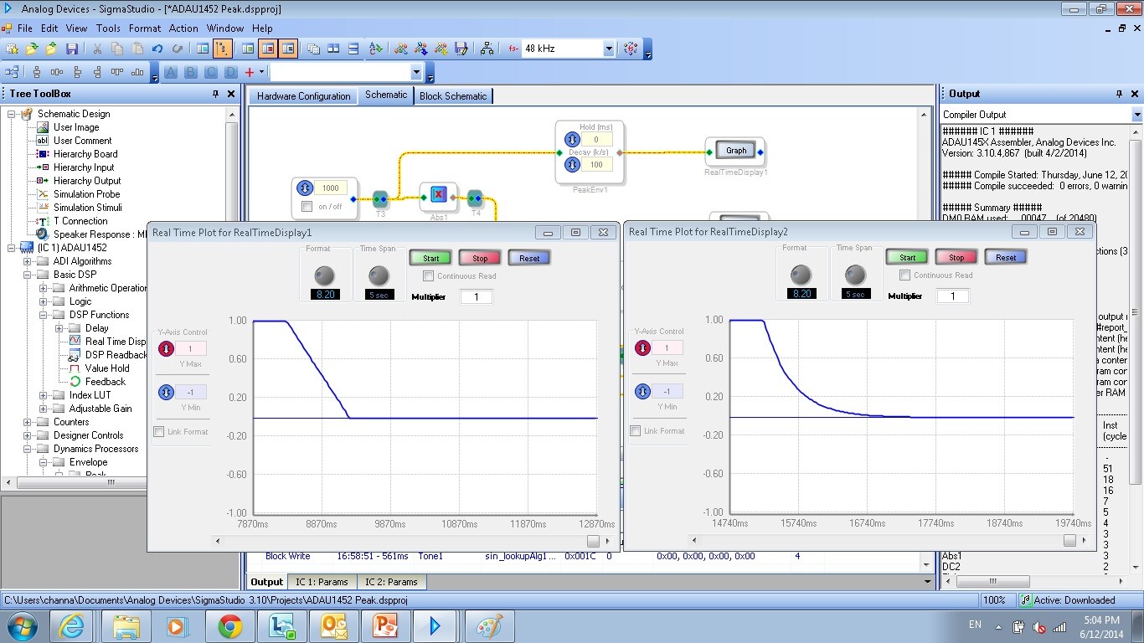The image size is (1144, 643).
Task: Switch to the IC 1: Params tab
Action: pos(322,582)
